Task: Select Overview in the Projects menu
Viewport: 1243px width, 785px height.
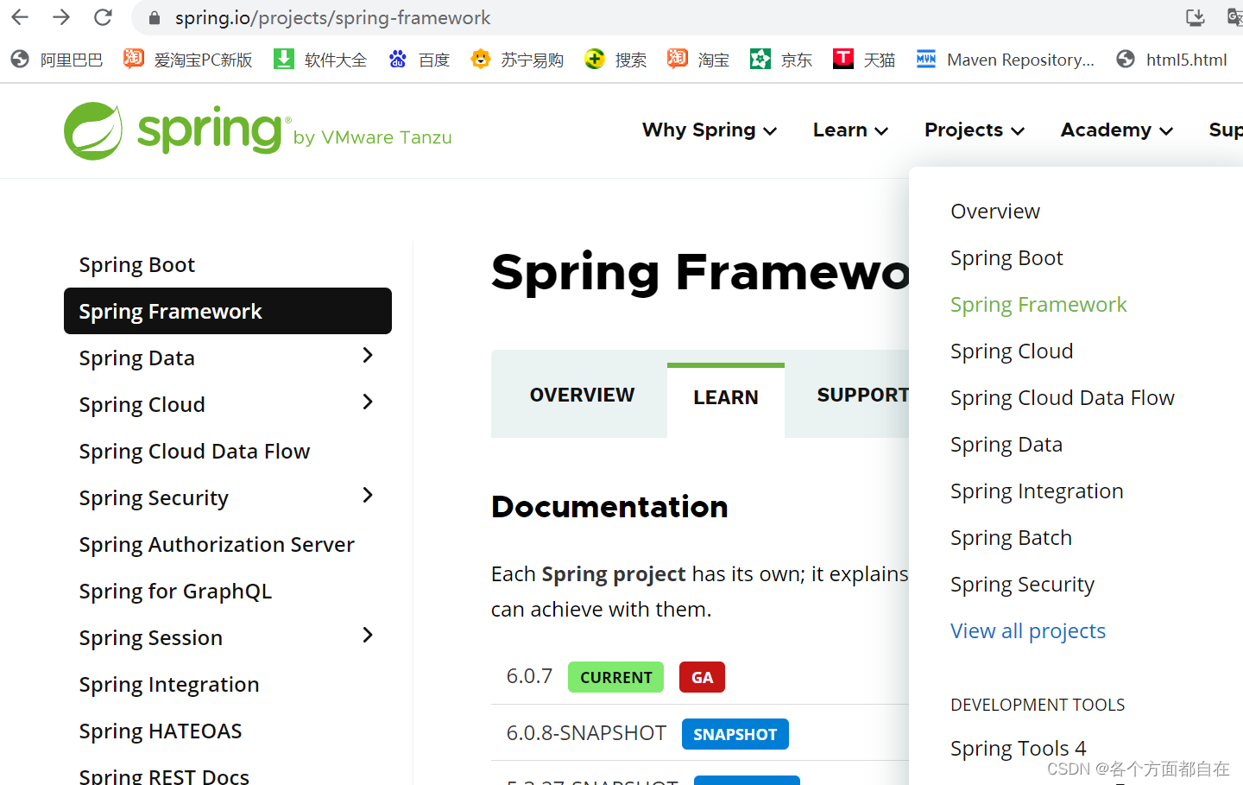Action: click(995, 212)
